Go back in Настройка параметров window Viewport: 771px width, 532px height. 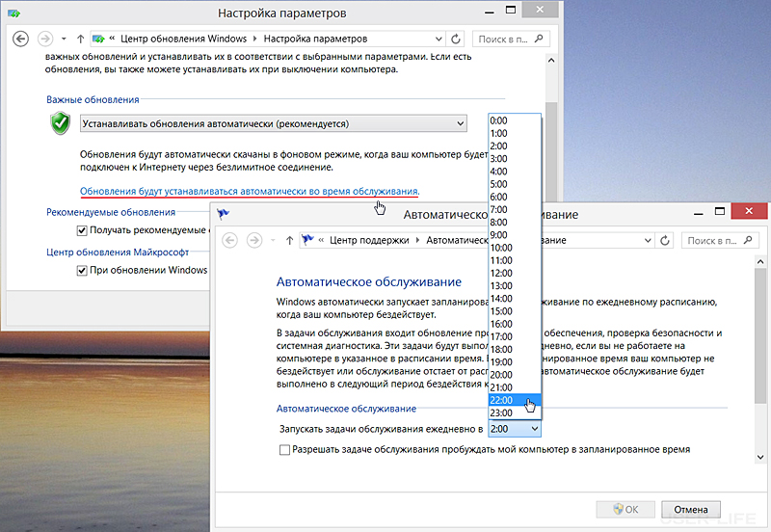20,39
